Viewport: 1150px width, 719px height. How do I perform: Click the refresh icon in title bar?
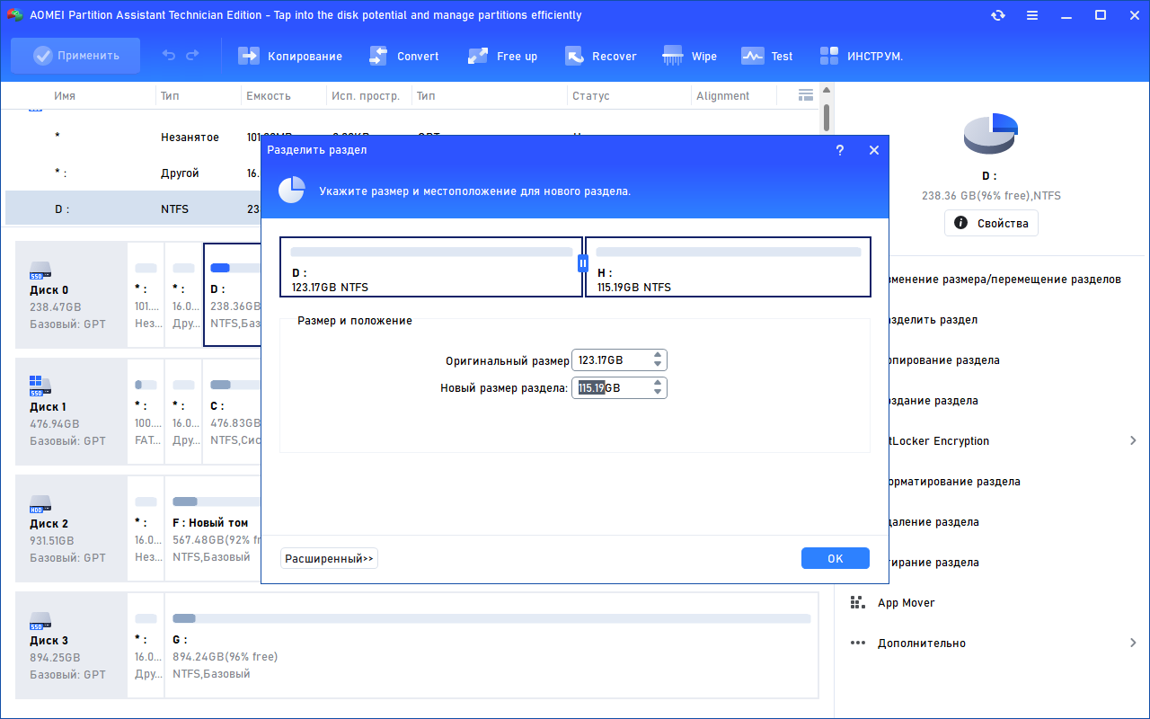(998, 15)
